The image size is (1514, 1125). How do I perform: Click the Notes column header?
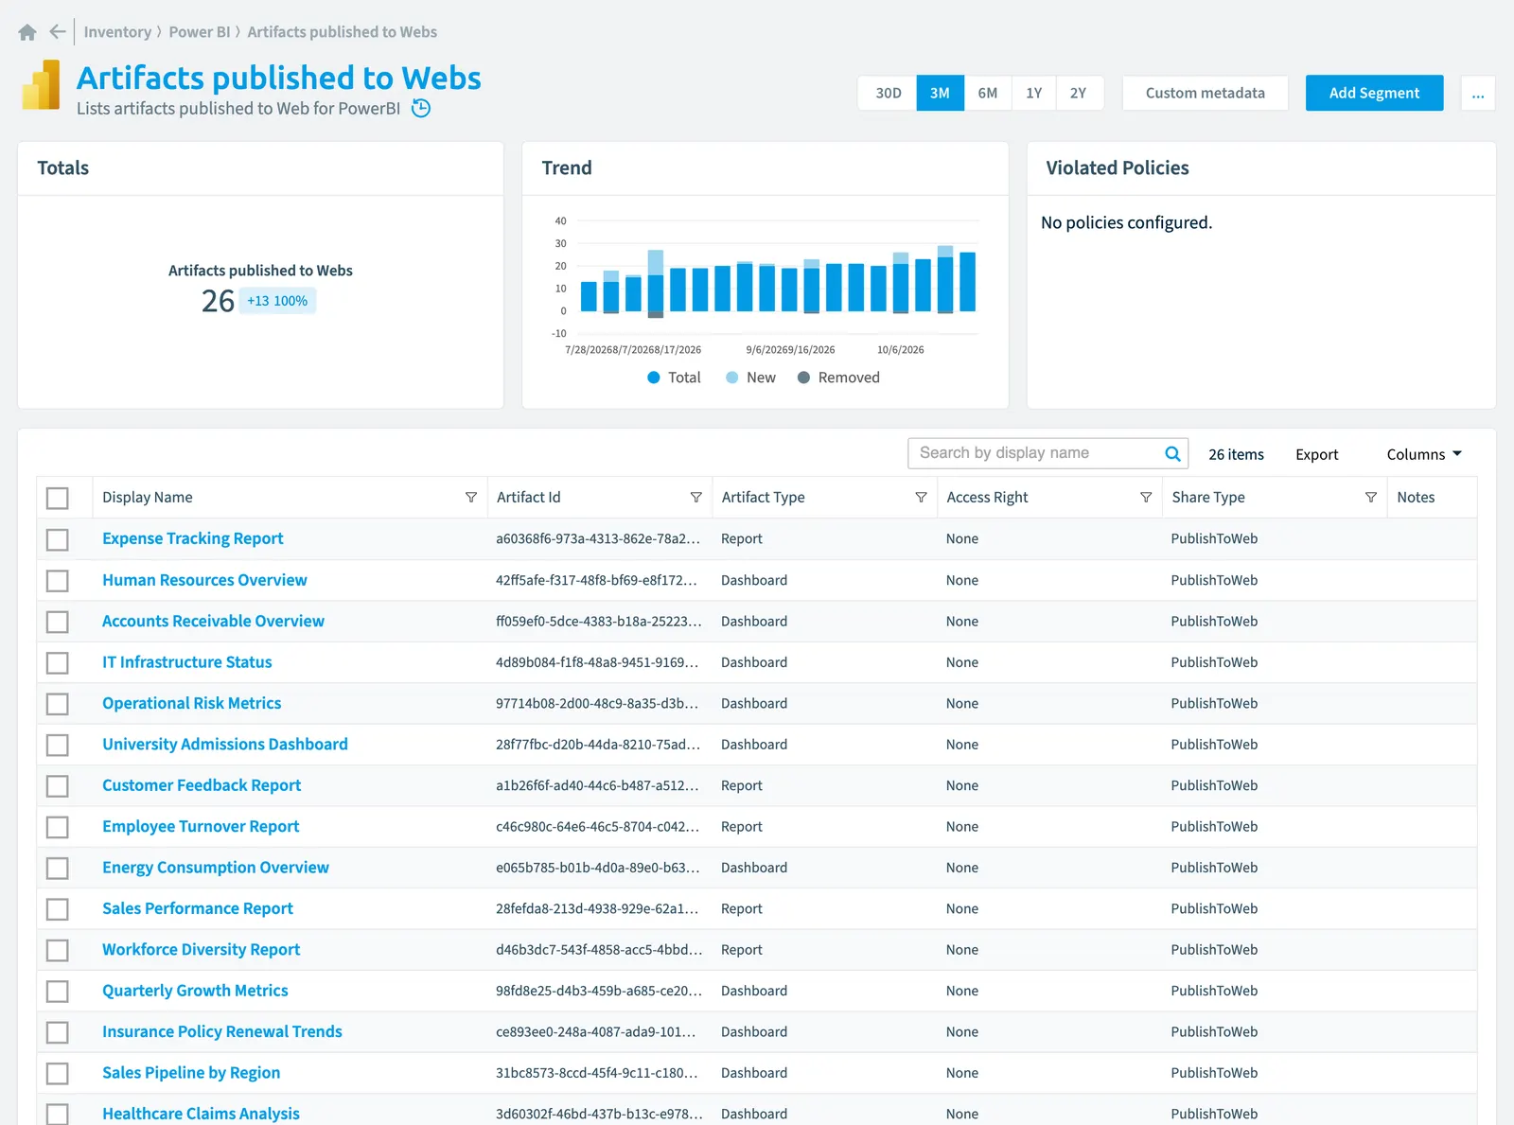[1416, 498]
